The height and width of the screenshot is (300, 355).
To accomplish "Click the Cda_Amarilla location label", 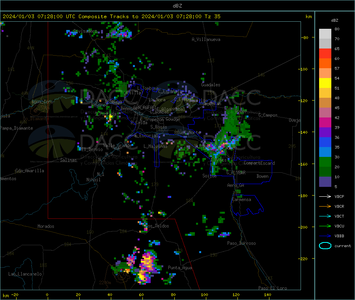I will pos(30,171).
